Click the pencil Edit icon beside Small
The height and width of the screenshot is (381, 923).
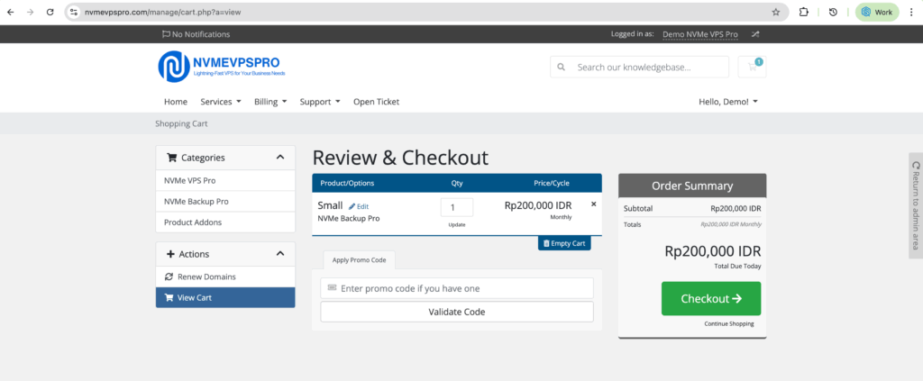pyautogui.click(x=352, y=206)
